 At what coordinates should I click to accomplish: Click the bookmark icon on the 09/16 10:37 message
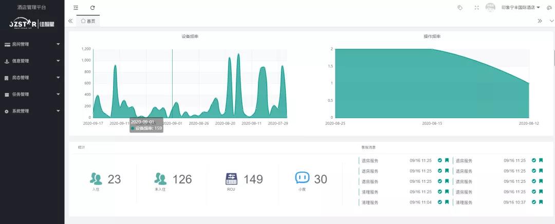[x=541, y=202]
